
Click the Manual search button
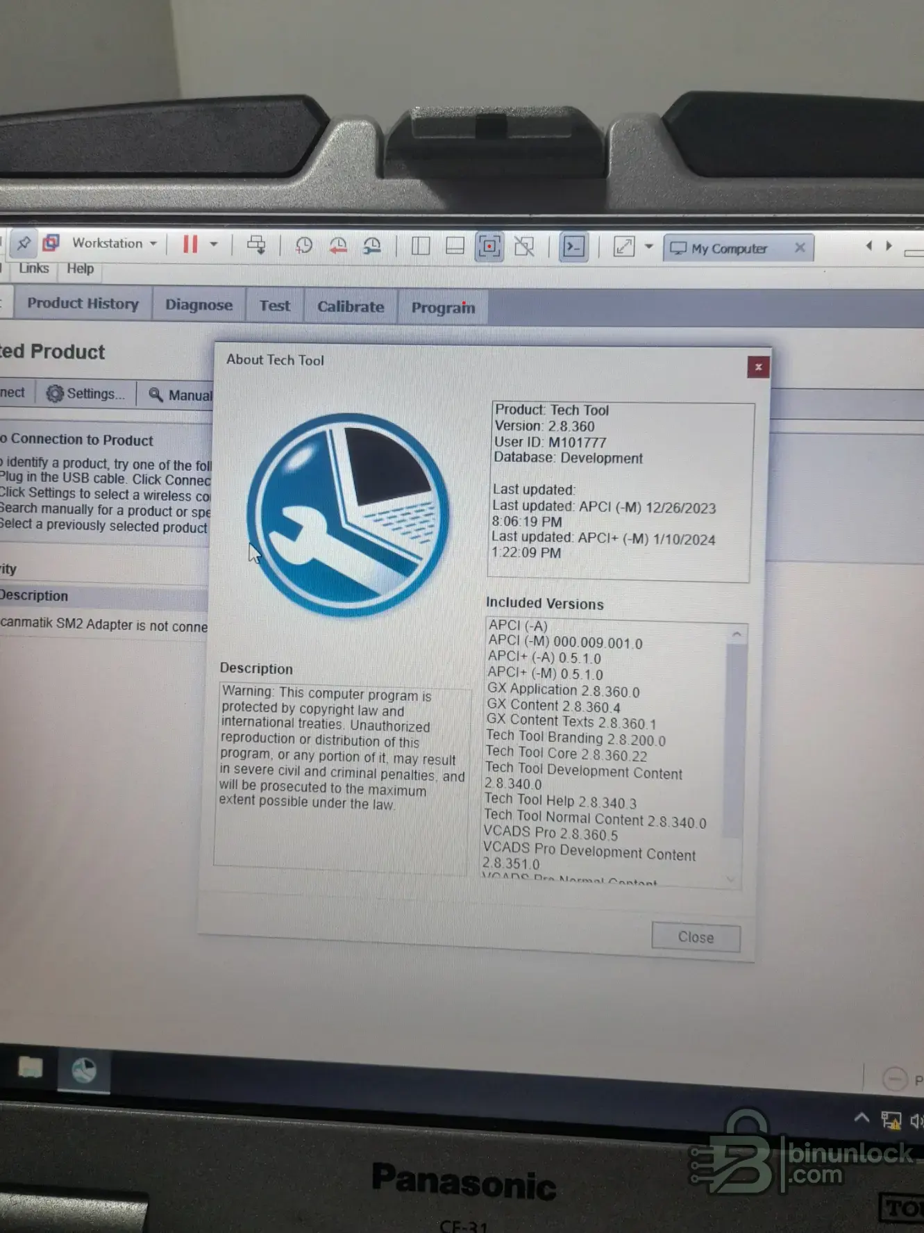click(x=180, y=395)
